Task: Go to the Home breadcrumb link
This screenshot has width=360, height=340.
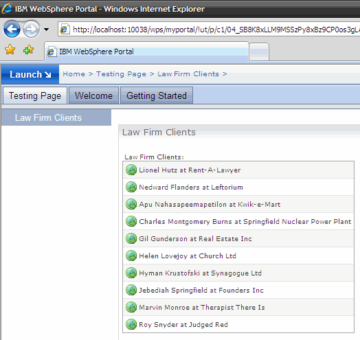Action: [74, 74]
